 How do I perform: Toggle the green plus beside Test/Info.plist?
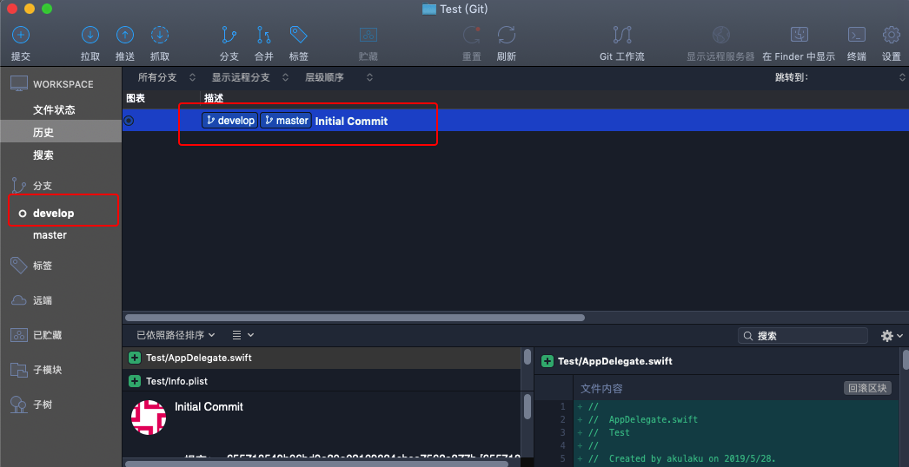tap(135, 381)
